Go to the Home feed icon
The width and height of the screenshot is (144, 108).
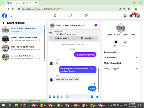click(56, 16)
